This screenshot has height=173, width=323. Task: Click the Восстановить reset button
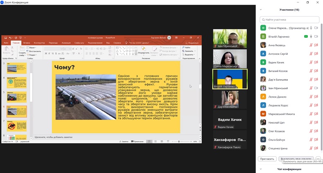click(x=34, y=51)
